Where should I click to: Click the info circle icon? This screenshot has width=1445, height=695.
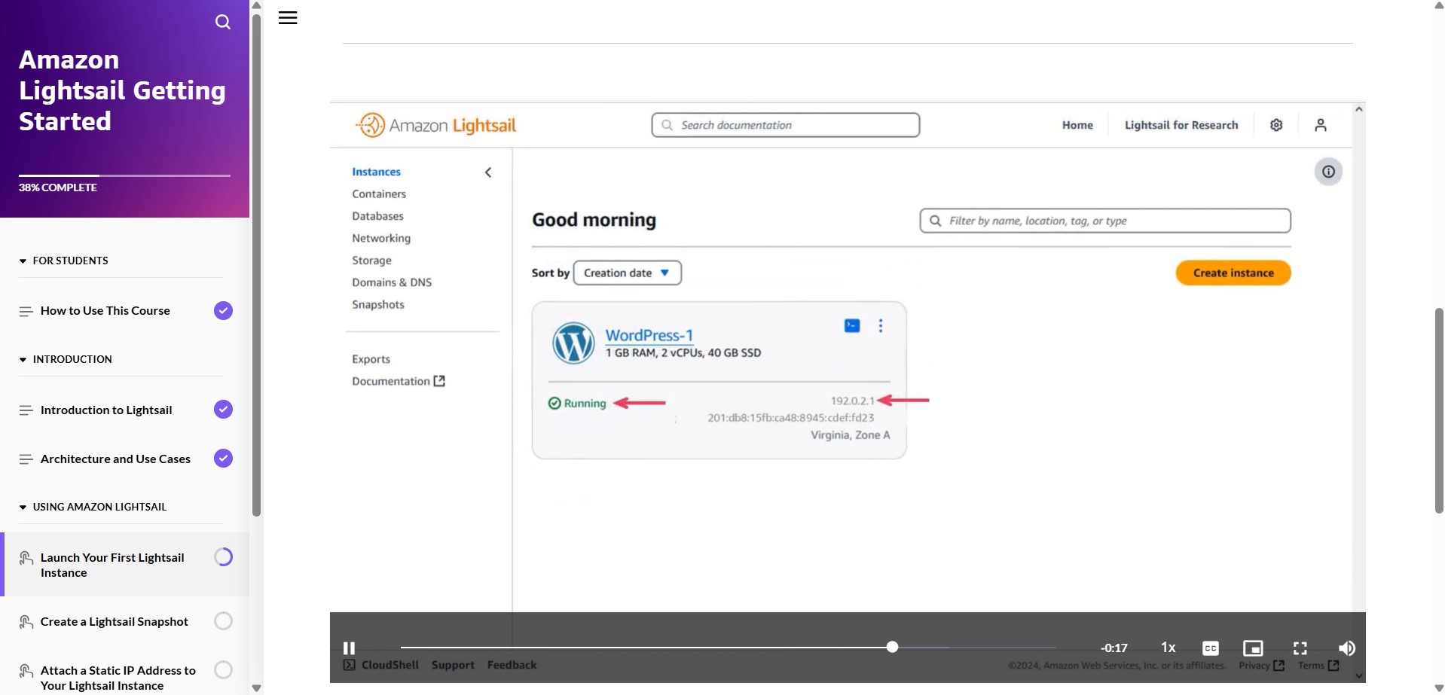(x=1328, y=172)
